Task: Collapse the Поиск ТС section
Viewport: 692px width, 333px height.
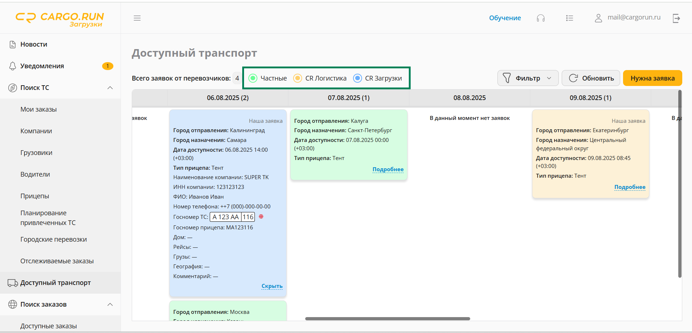Action: click(110, 88)
